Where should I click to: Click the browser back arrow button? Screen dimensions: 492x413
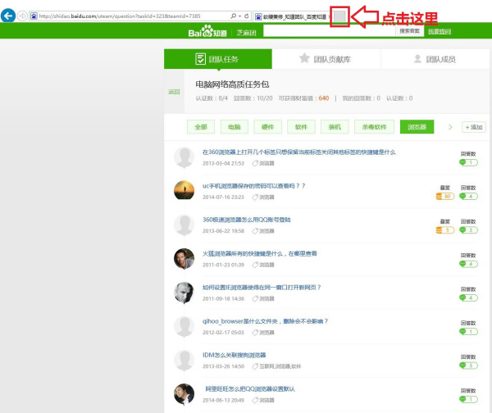coord(9,15)
